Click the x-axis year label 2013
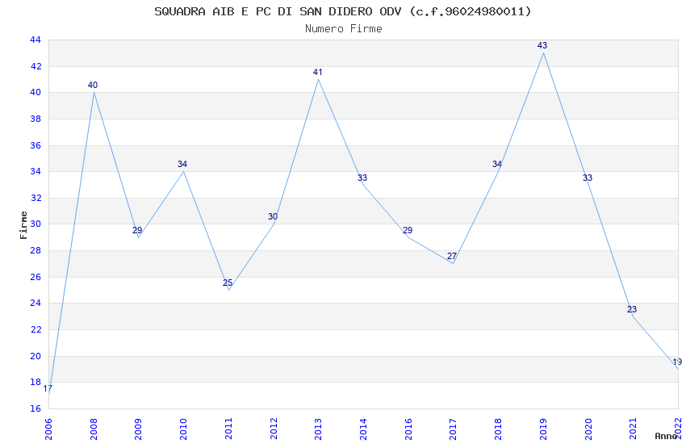Screen dimensions: 686x444 (319, 429)
